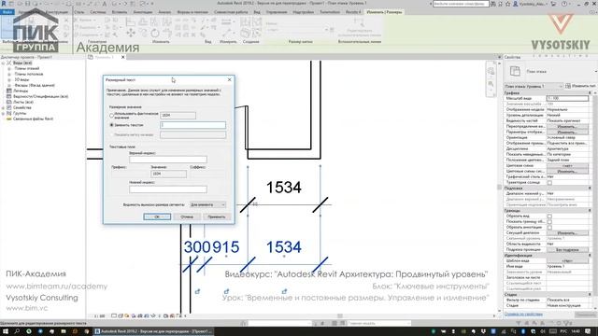
Task: Select the Move tool in the ribbon
Action: point(131,34)
